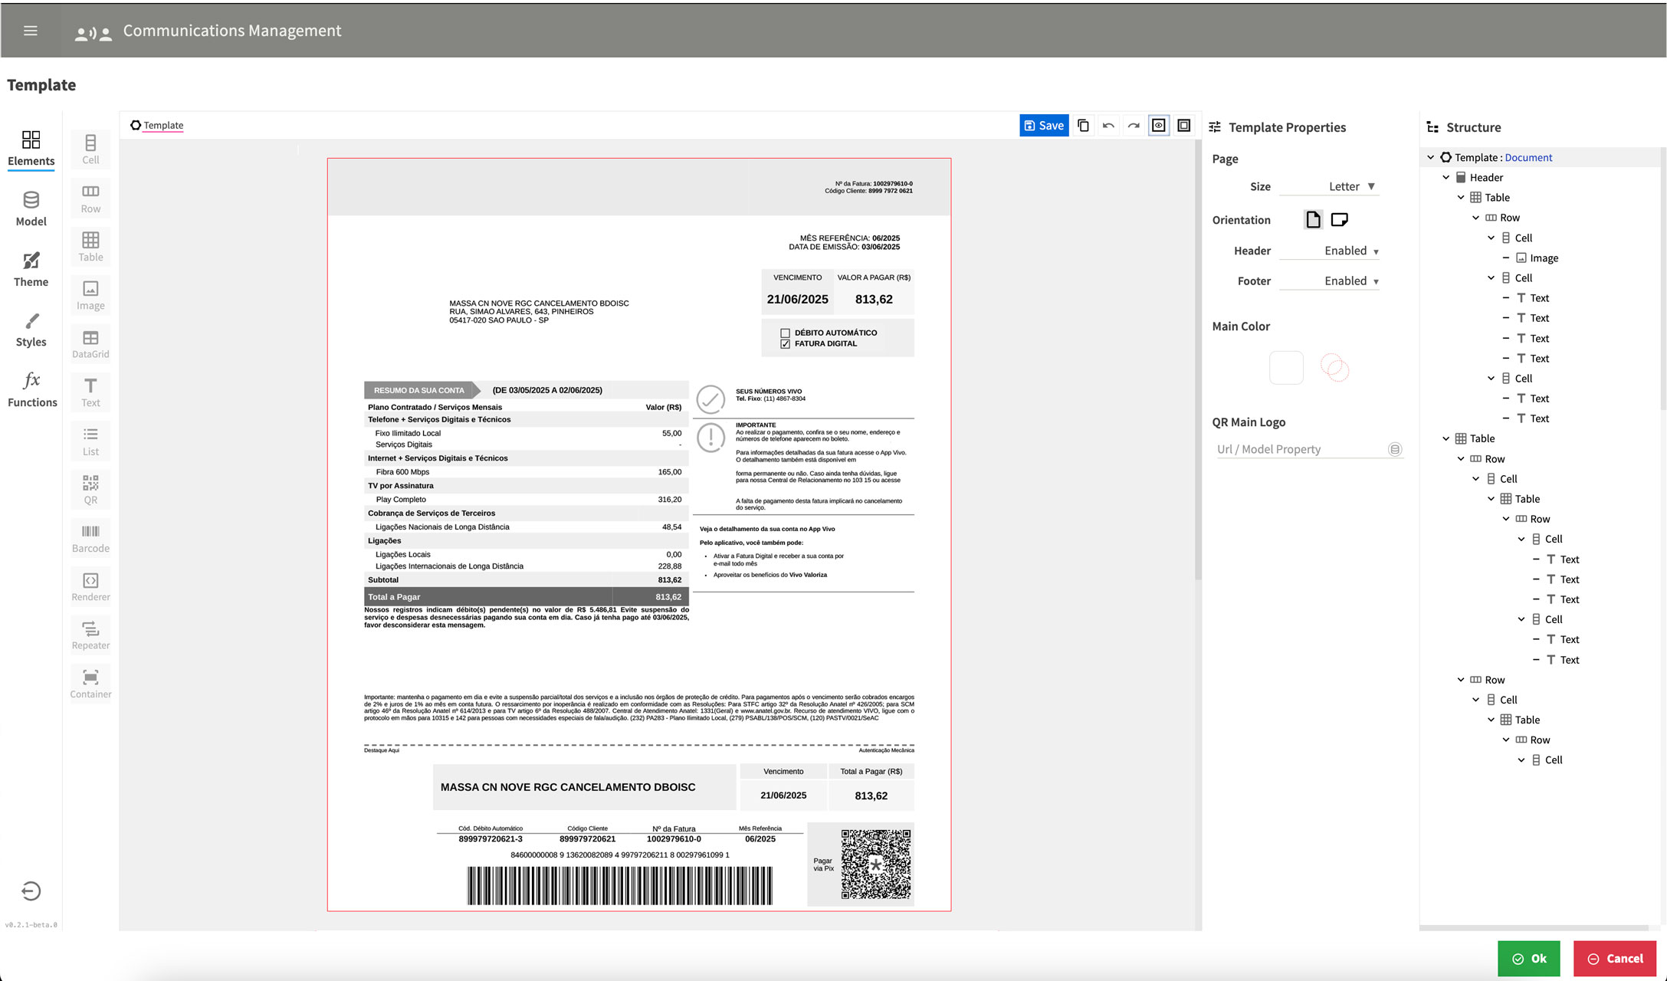Open the page Size dropdown
Image resolution: width=1667 pixels, height=981 pixels.
pyautogui.click(x=1350, y=186)
